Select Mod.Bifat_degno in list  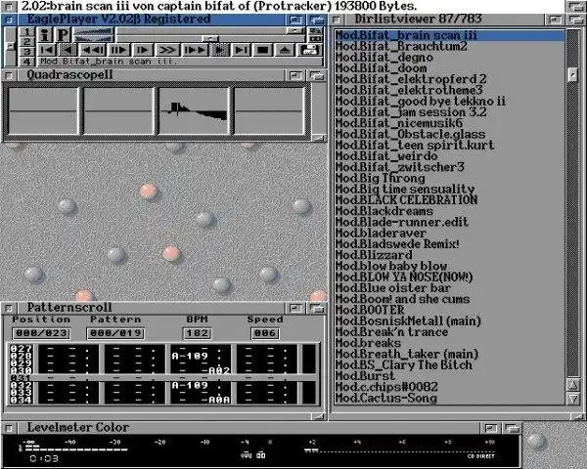coord(449,58)
